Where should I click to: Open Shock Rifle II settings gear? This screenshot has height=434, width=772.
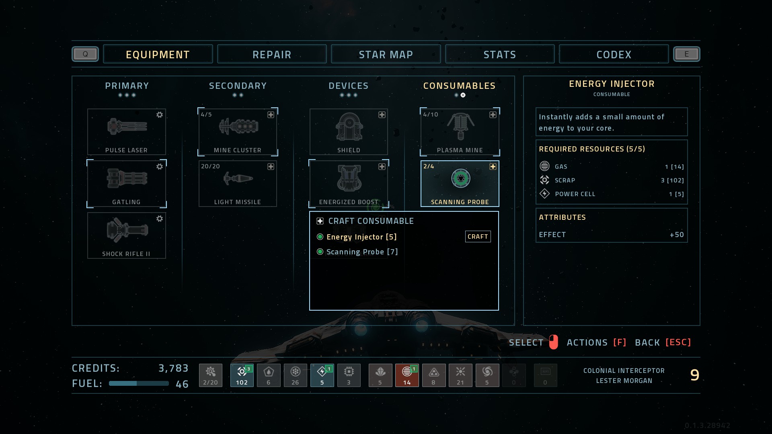[160, 219]
